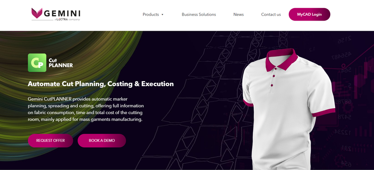Click the REQUEST OFFER button
The image size is (374, 170).
pyautogui.click(x=50, y=140)
